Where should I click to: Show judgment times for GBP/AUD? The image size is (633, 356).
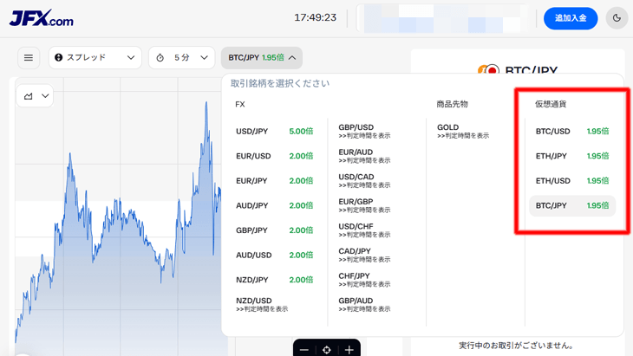coord(364,309)
